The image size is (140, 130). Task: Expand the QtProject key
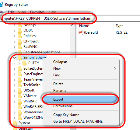tap(15, 42)
